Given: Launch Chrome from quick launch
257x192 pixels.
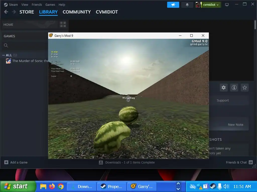Looking at the screenshot, I should (61, 186).
